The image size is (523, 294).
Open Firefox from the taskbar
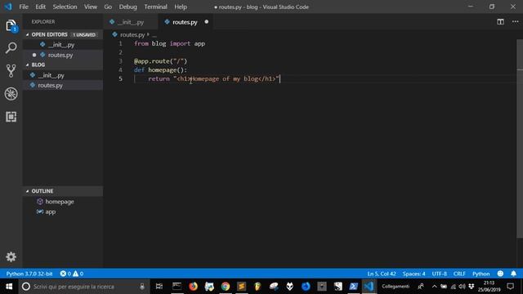pyautogui.click(x=193, y=287)
